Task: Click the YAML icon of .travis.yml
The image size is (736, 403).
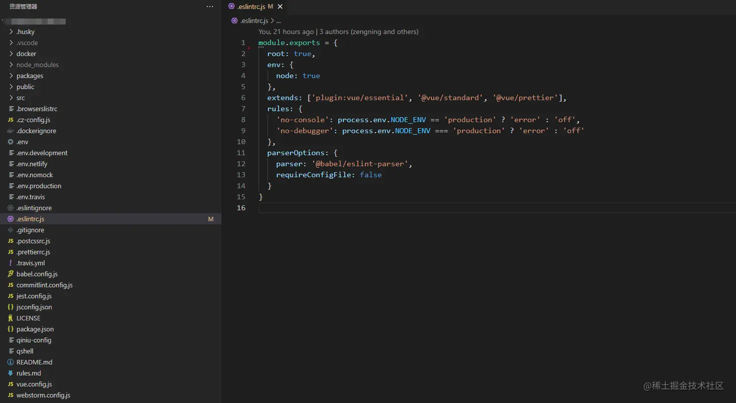Action: (11, 263)
